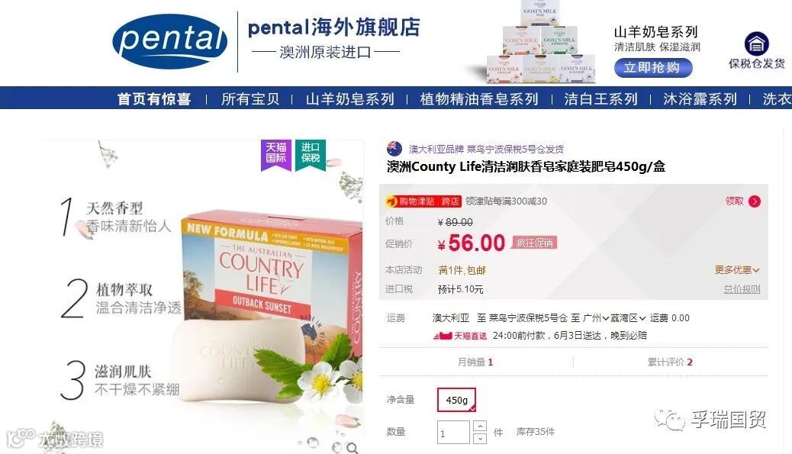Decrease quantity with the down stepper arrow
Screen dimensions: 792x454
tap(480, 438)
